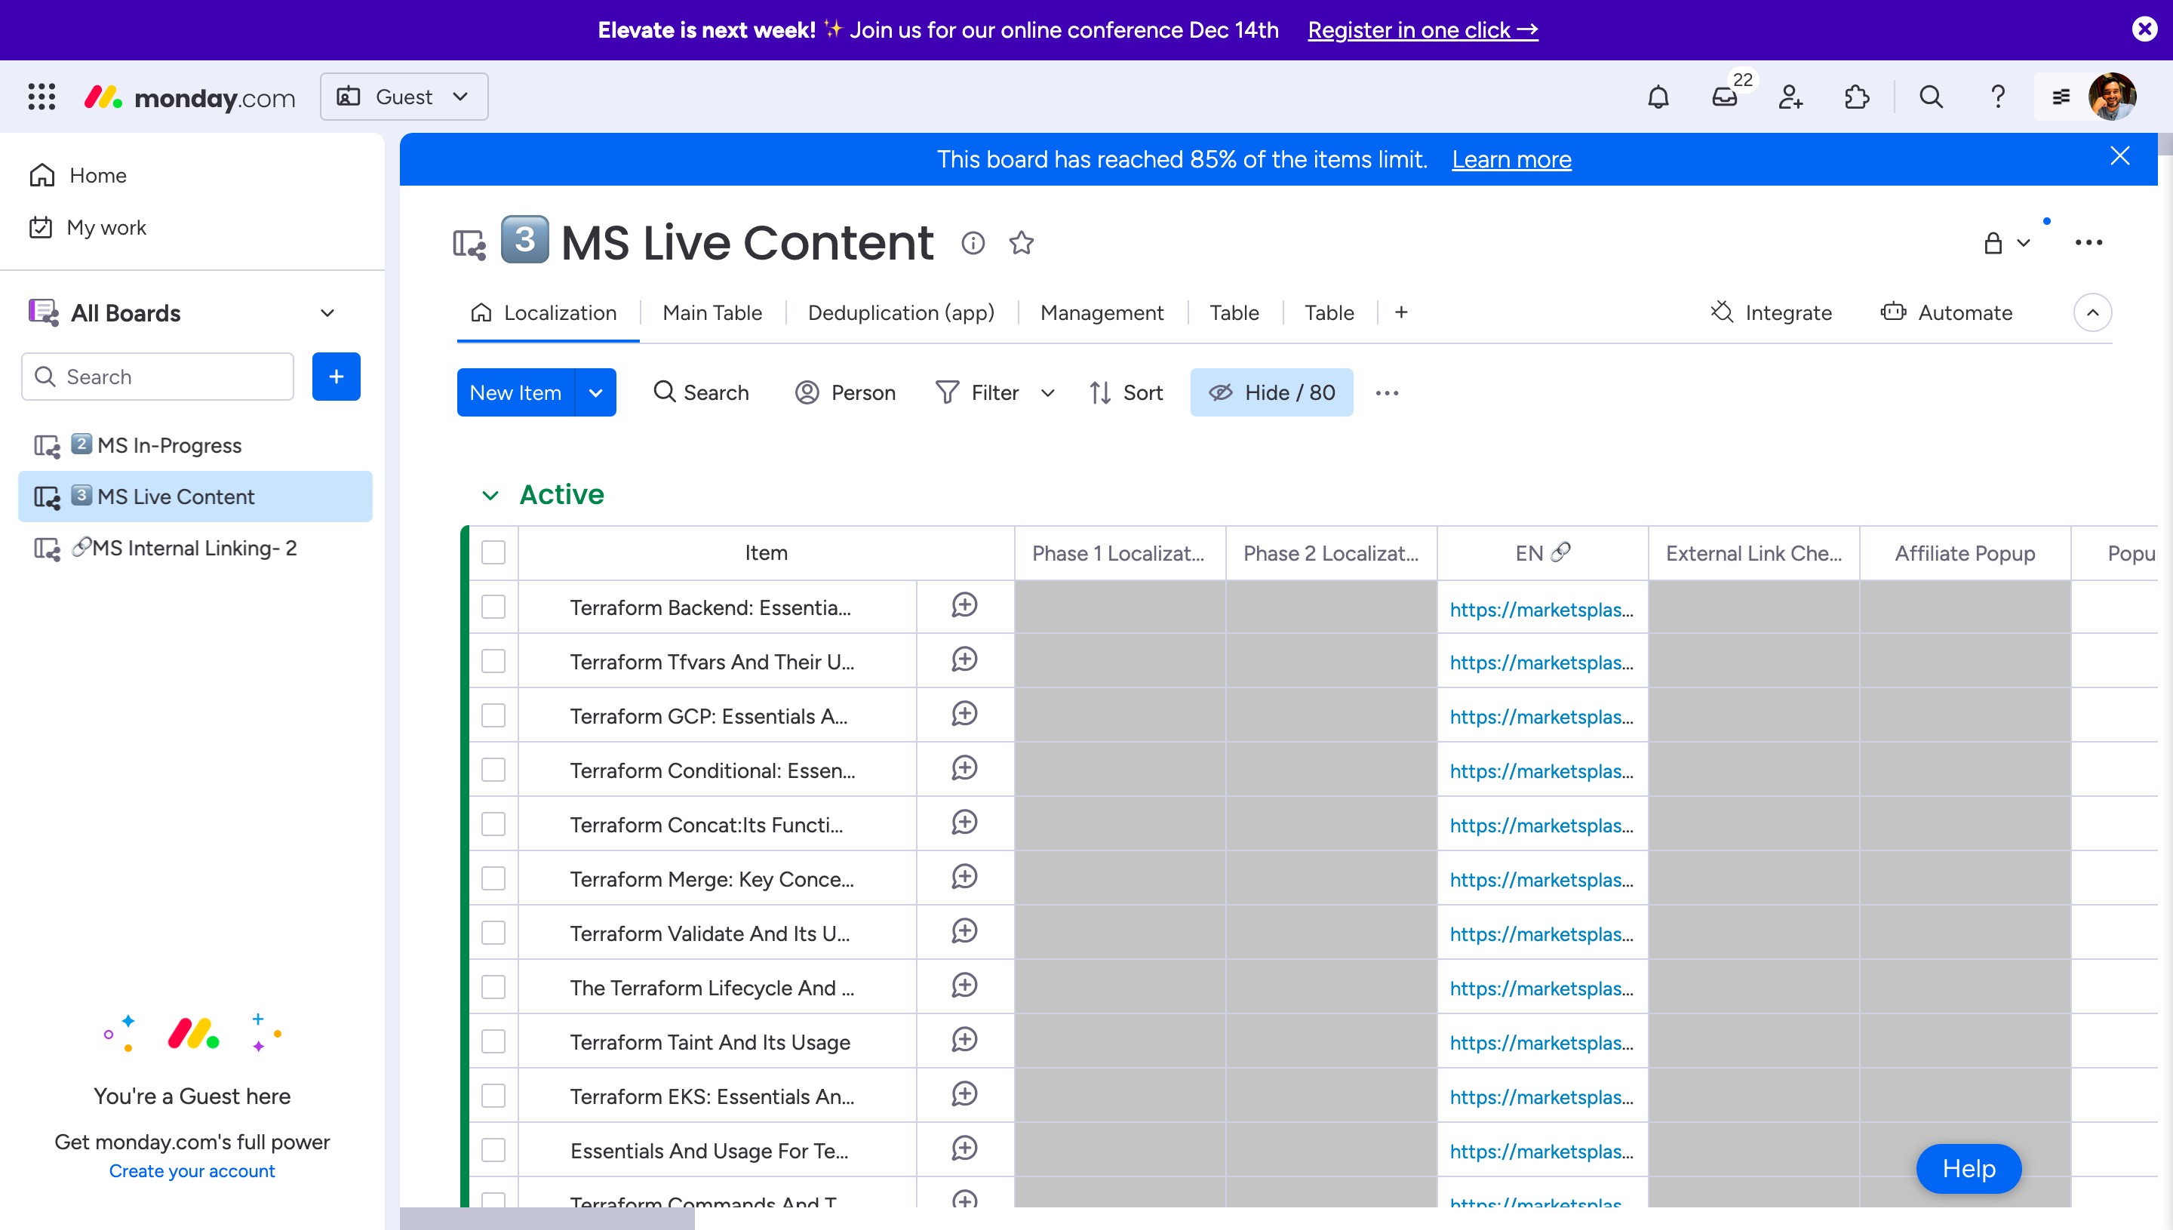This screenshot has height=1230, width=2173.
Task: Click the invite members icon
Action: tap(1790, 97)
